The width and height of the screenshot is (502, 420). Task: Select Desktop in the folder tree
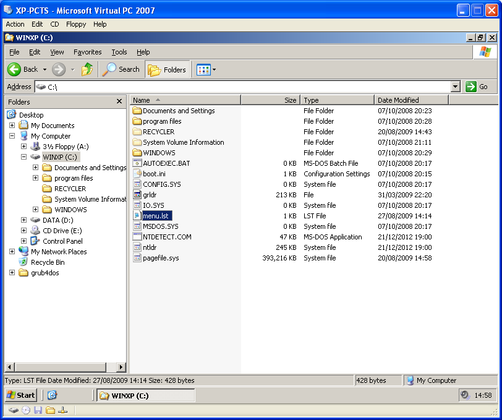click(31, 115)
